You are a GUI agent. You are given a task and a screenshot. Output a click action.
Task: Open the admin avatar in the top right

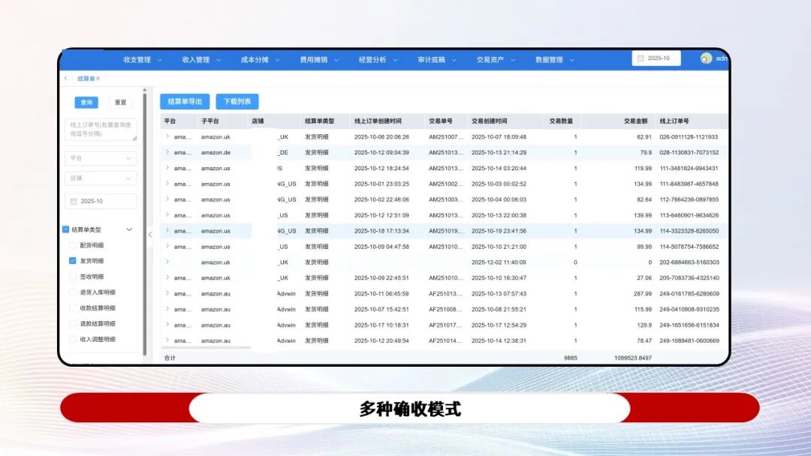point(704,58)
